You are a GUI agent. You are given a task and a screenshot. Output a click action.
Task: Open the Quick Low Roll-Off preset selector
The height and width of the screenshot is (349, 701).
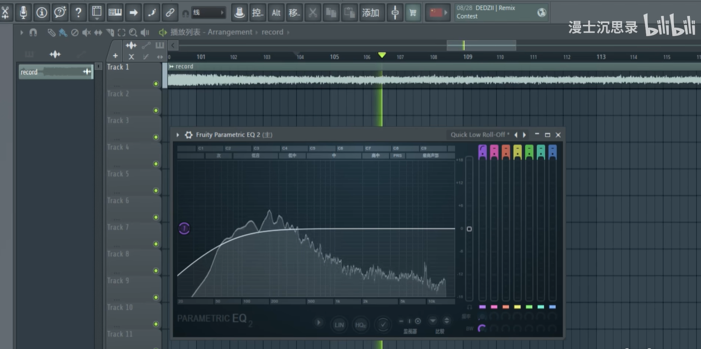click(x=479, y=135)
